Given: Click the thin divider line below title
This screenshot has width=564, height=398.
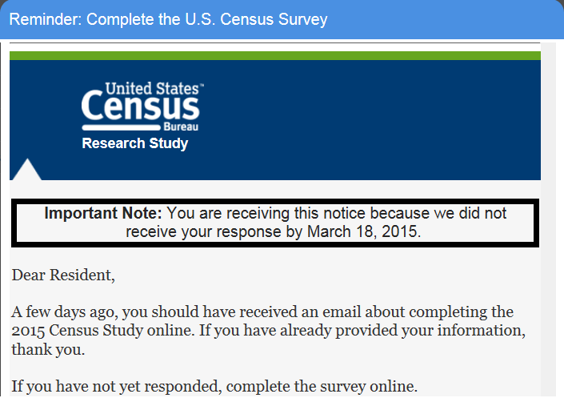Looking at the screenshot, I should 274,42.
